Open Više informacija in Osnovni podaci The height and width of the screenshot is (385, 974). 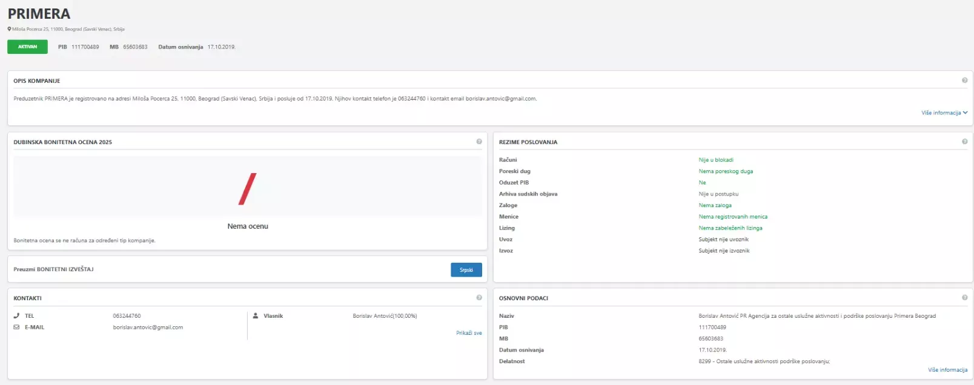pos(947,370)
